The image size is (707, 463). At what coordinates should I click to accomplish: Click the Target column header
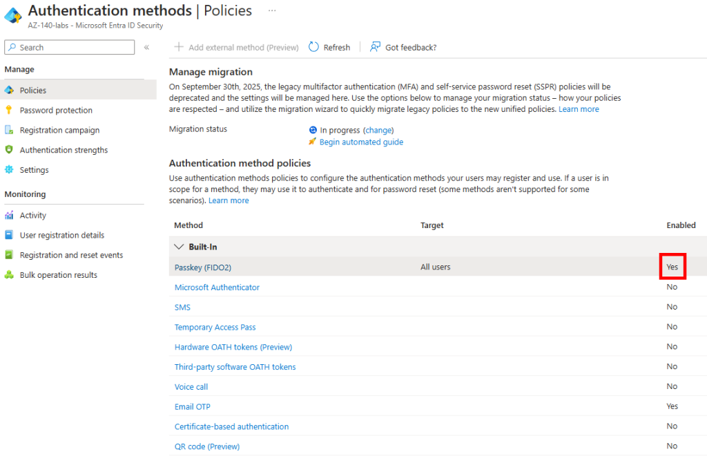tap(432, 225)
